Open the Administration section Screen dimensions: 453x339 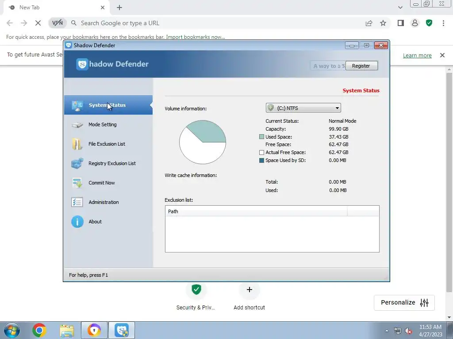click(x=104, y=202)
